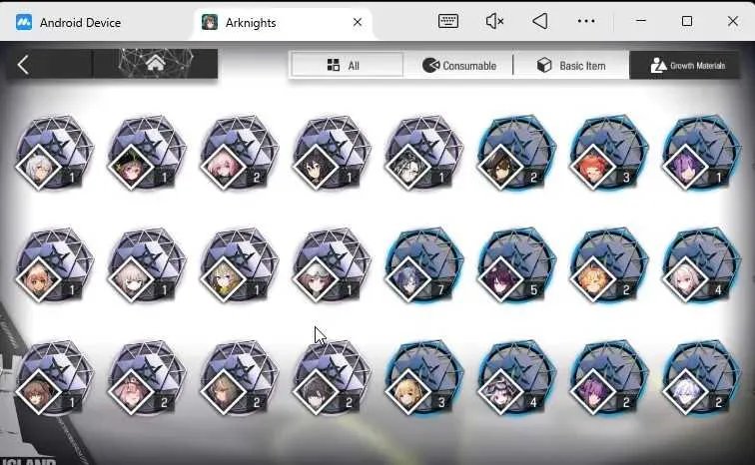
Task: Open emulator keyboard mapping icon
Action: (447, 21)
